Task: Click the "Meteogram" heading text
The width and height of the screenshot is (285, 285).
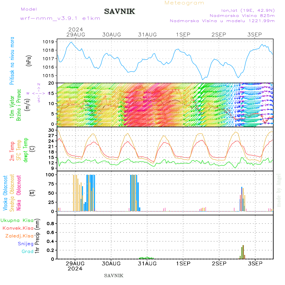Action: [x=184, y=3]
